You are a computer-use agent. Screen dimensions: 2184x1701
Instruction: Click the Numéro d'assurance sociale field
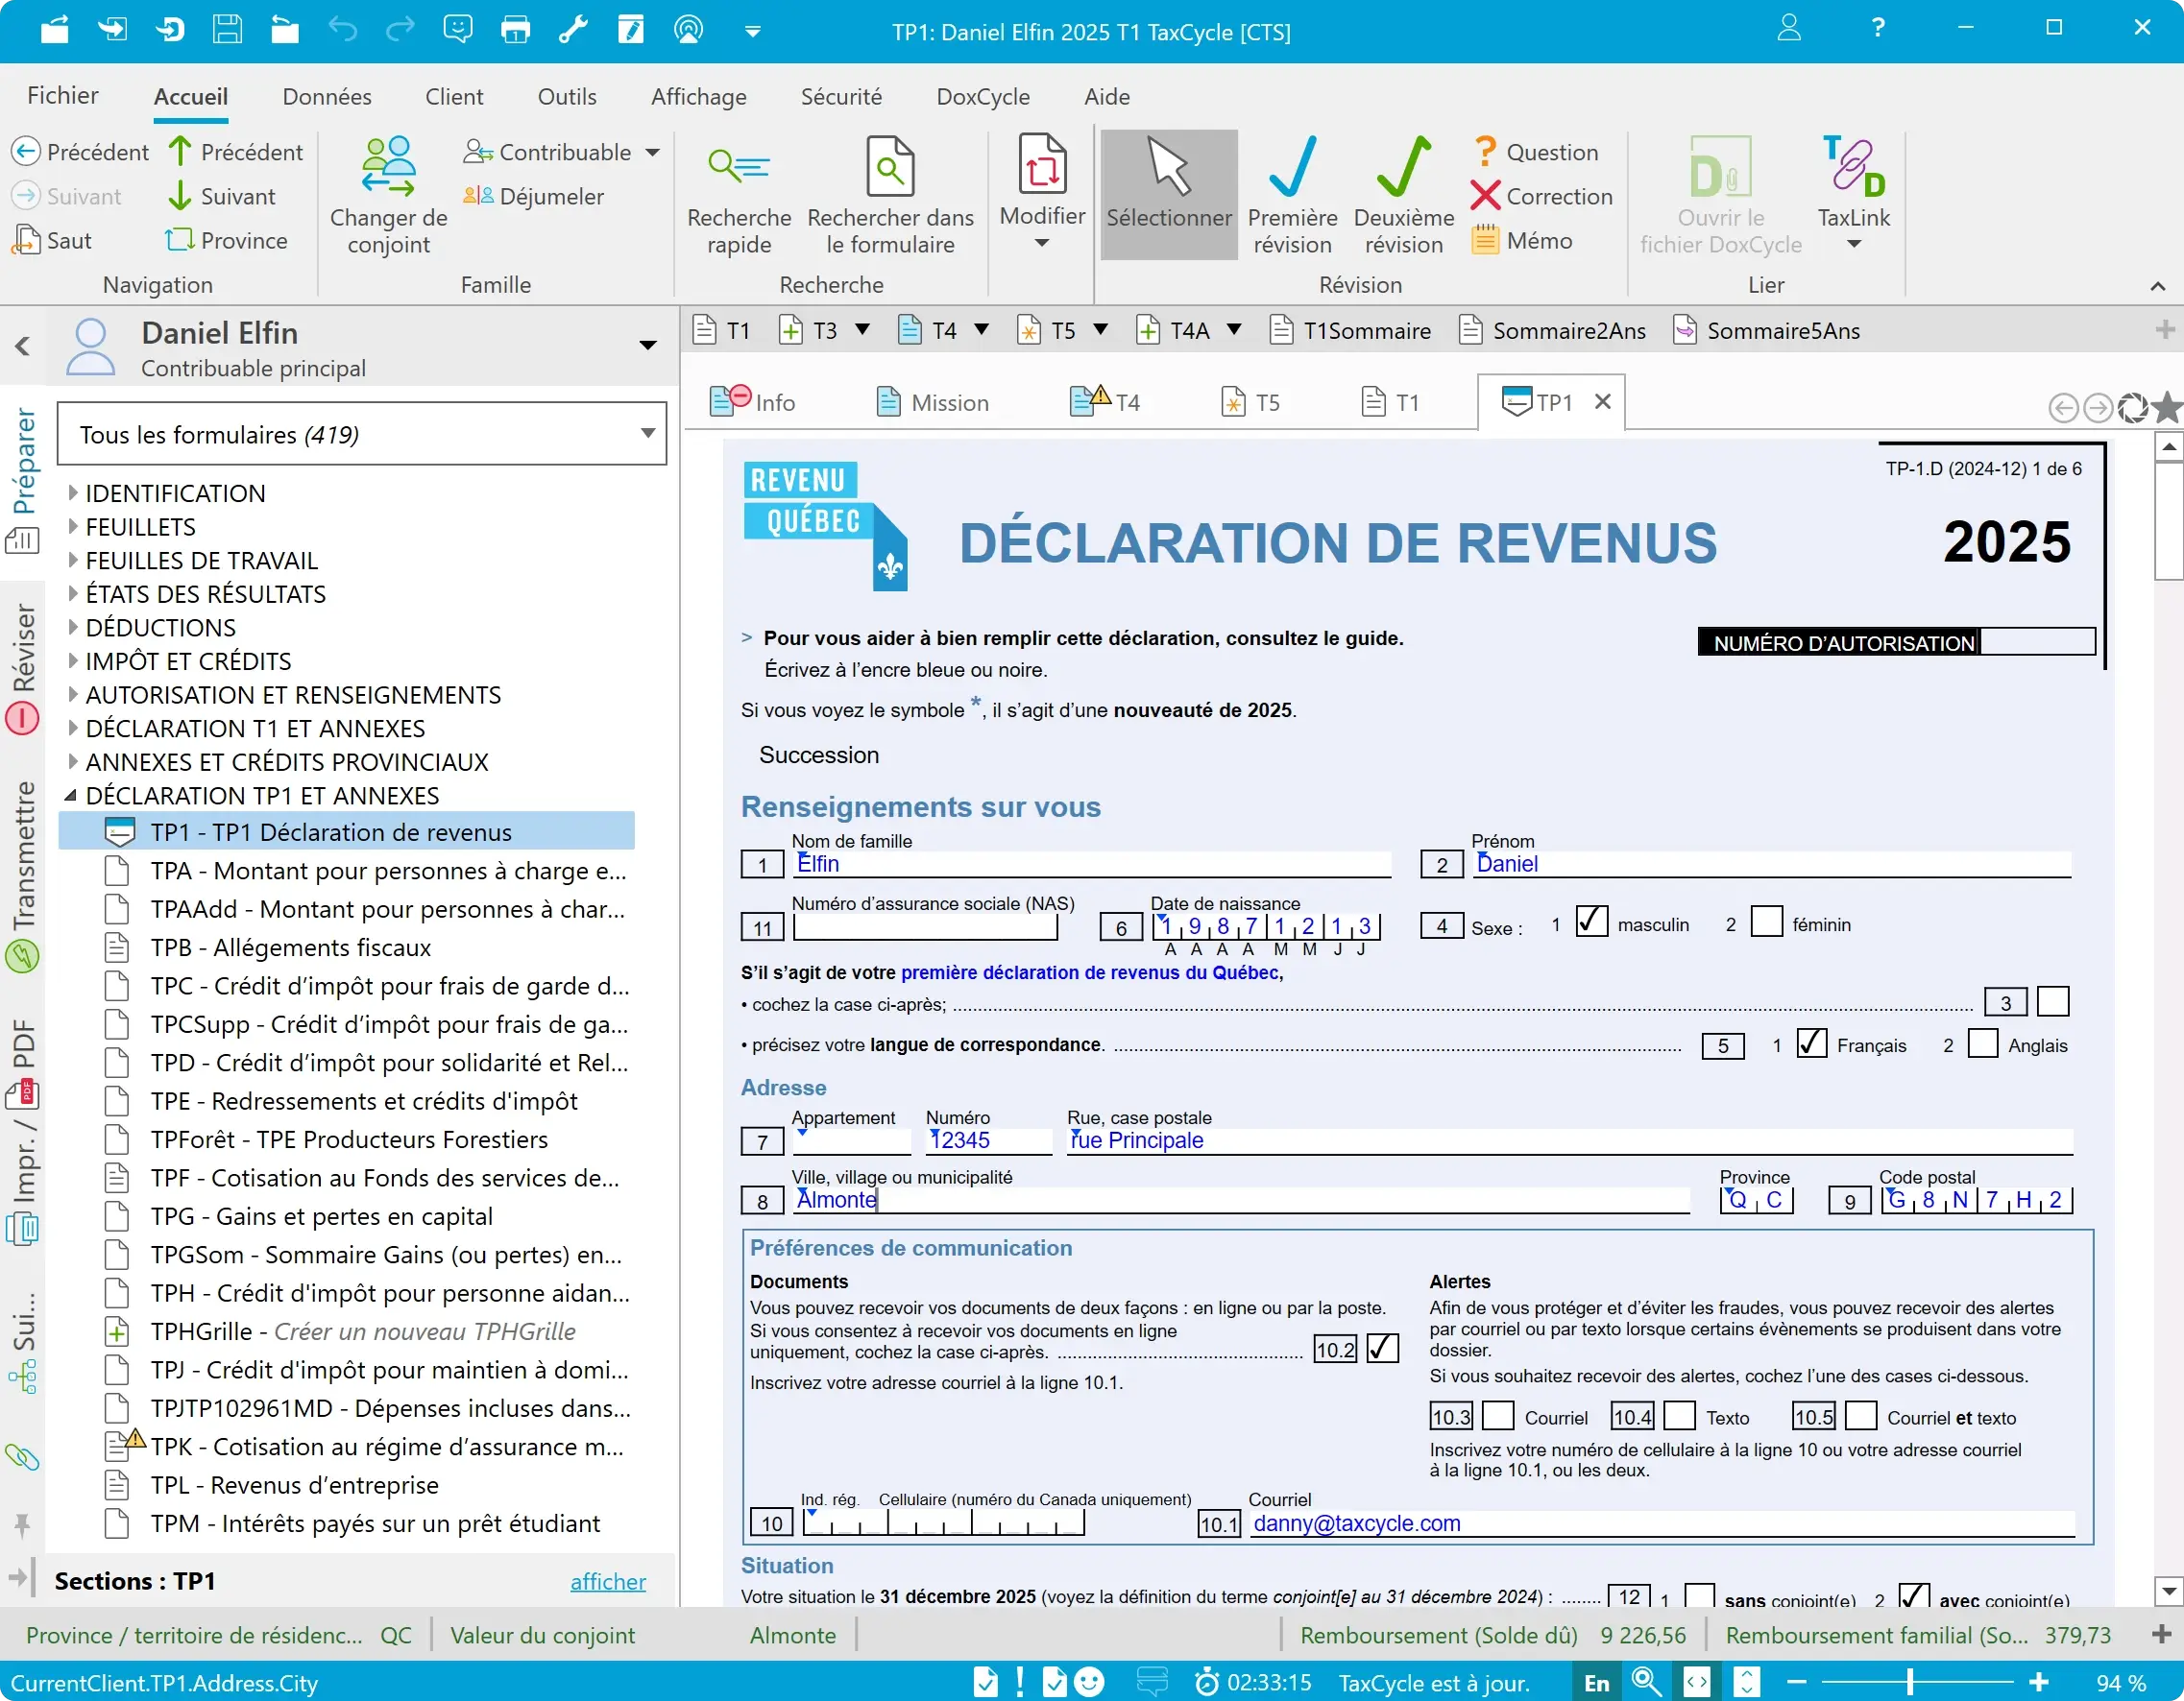click(x=925, y=927)
